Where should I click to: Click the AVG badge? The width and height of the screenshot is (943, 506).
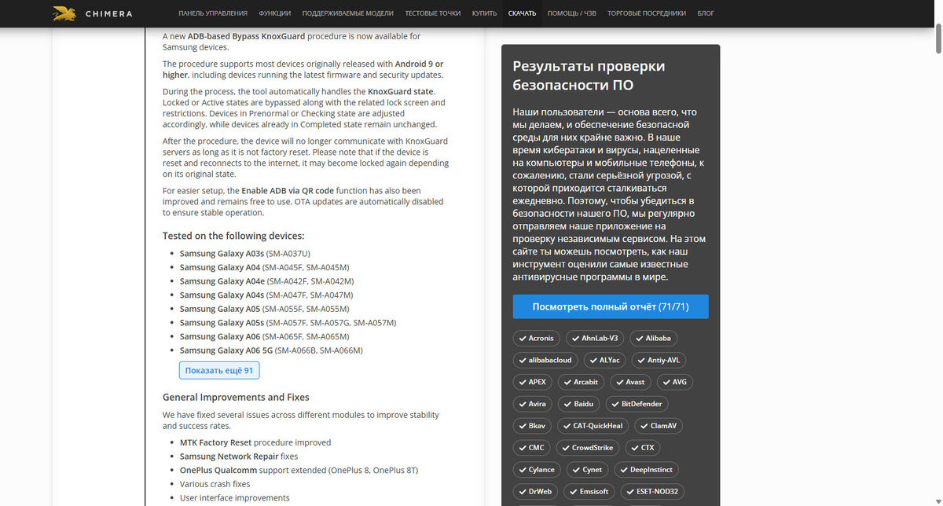tap(675, 382)
